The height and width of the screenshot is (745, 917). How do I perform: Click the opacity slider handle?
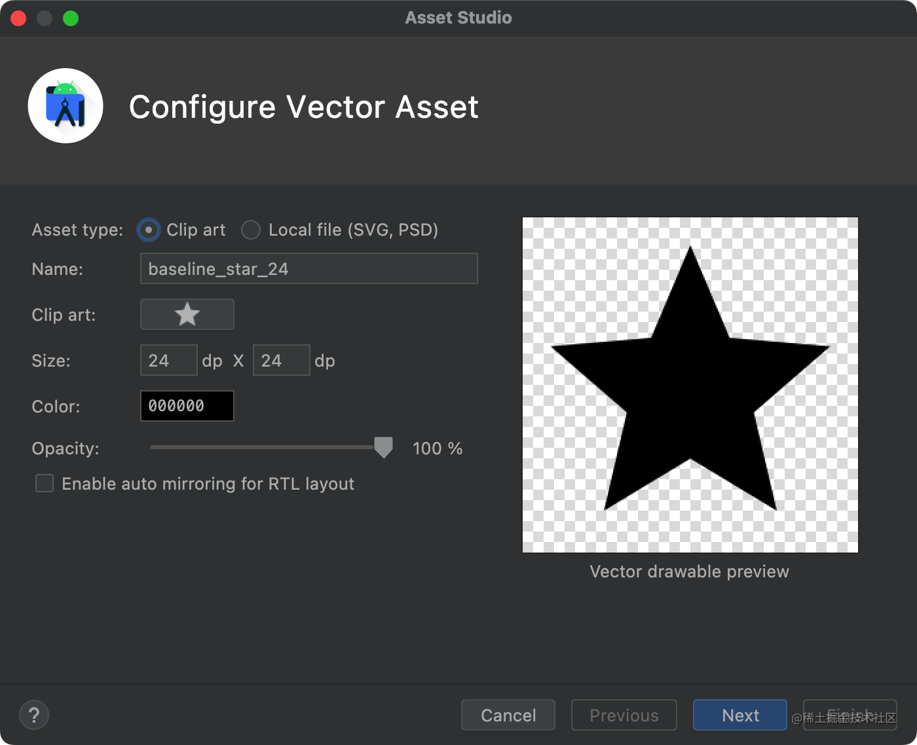tap(383, 448)
